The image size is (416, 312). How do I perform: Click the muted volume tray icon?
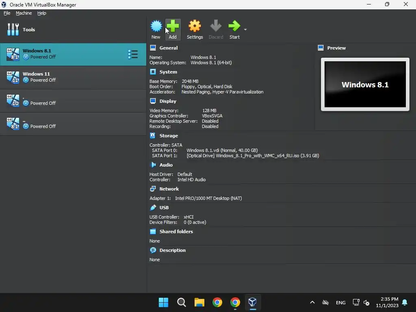[x=366, y=302]
